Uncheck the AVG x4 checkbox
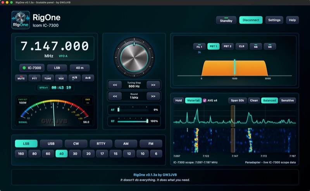 point(205,100)
